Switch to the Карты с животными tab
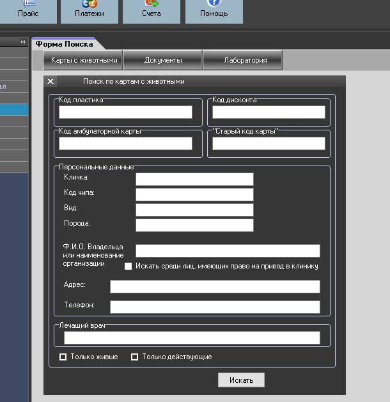This screenshot has height=402, width=390. tap(84, 60)
